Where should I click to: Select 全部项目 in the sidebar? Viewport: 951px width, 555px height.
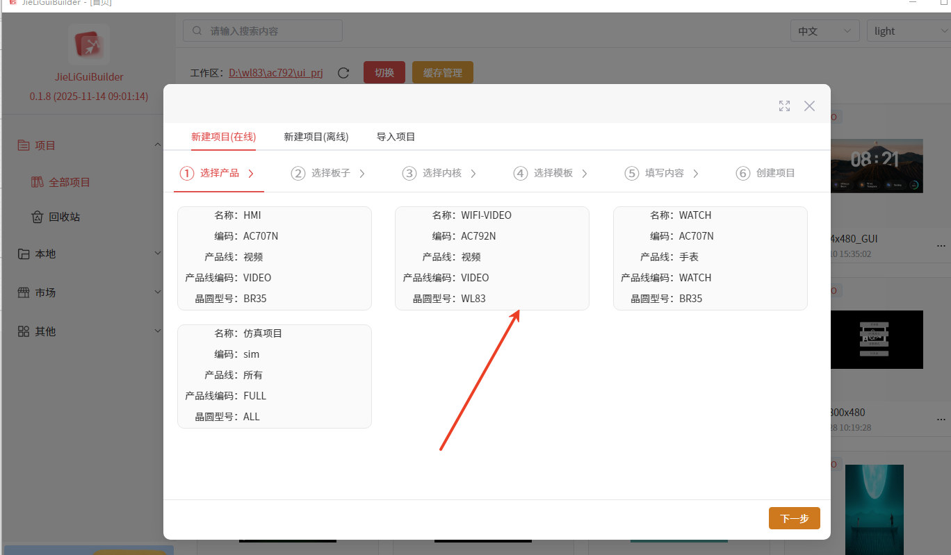[x=60, y=182]
